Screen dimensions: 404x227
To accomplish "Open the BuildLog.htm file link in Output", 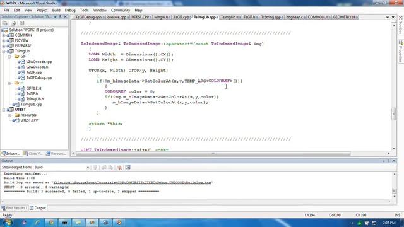I will pyautogui.click(x=132, y=182).
